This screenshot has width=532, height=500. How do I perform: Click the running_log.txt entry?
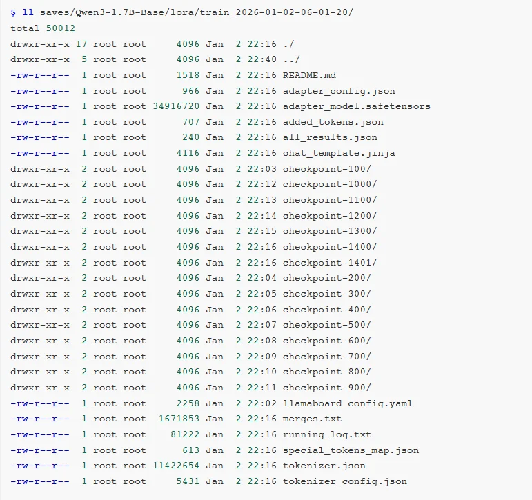coord(327,434)
